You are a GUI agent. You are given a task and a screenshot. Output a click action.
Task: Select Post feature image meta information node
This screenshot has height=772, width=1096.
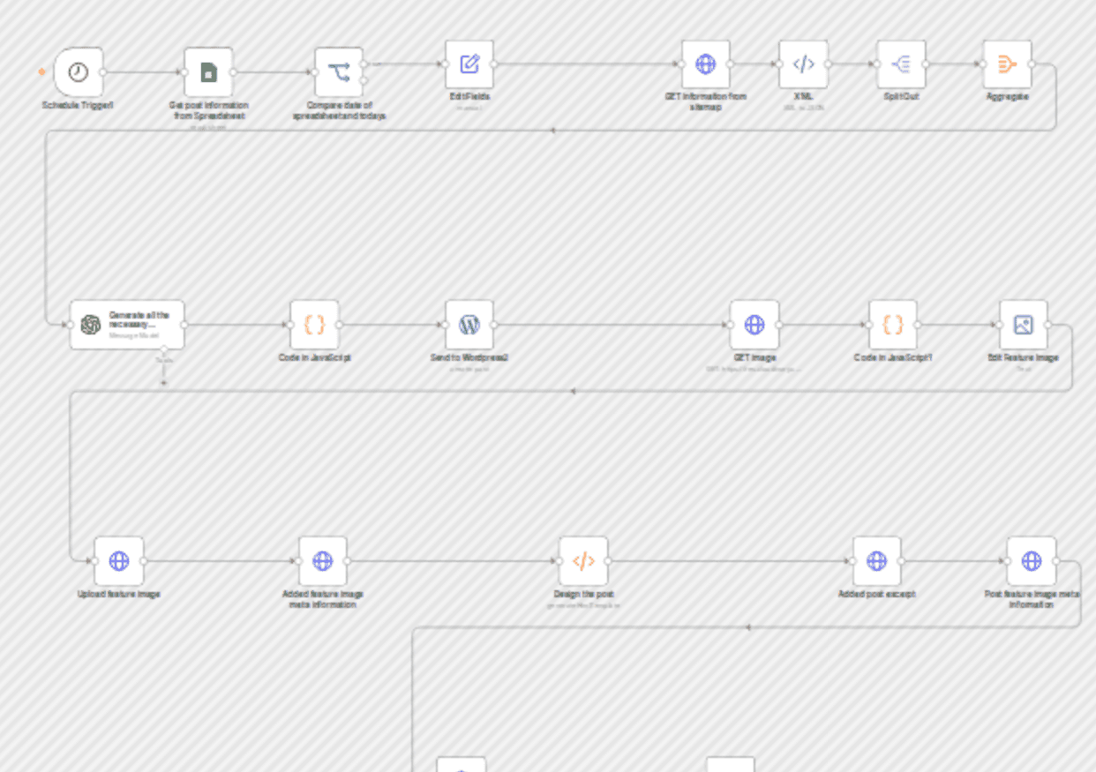1032,561
